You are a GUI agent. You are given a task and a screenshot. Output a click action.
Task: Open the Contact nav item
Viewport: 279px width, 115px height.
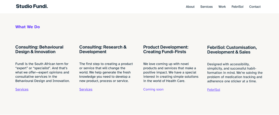[x=255, y=7]
